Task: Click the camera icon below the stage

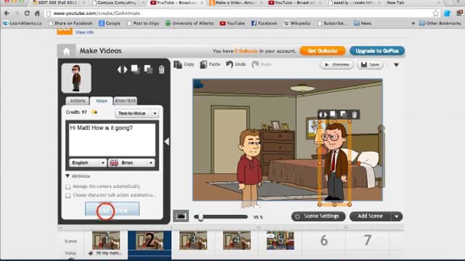Action: click(x=181, y=216)
